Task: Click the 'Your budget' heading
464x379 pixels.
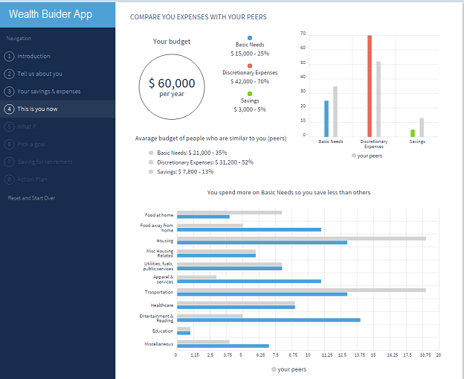Action: coord(172,42)
